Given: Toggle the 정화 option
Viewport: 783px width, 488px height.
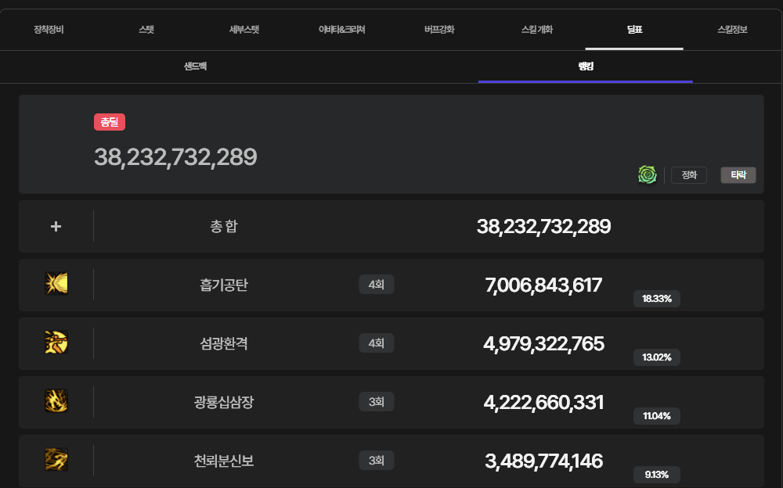Looking at the screenshot, I should [689, 175].
